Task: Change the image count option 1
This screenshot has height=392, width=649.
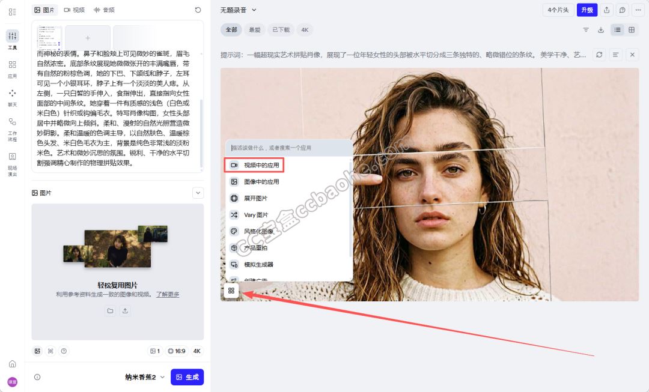Action: pyautogui.click(x=155, y=351)
